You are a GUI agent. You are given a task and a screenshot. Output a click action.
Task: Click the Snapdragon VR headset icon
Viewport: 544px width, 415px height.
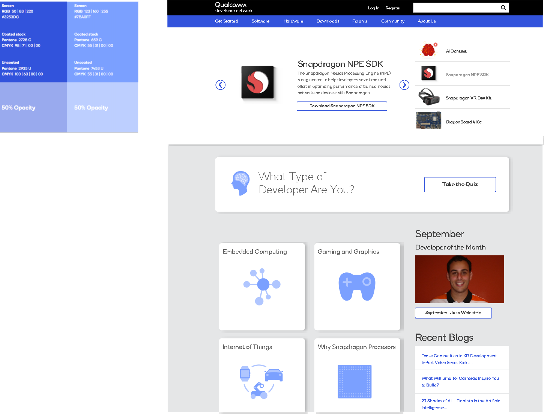(x=428, y=97)
